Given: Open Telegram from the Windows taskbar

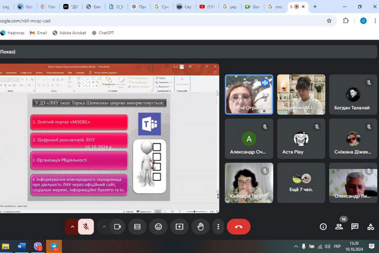Looking at the screenshot, I should click(x=54, y=246).
